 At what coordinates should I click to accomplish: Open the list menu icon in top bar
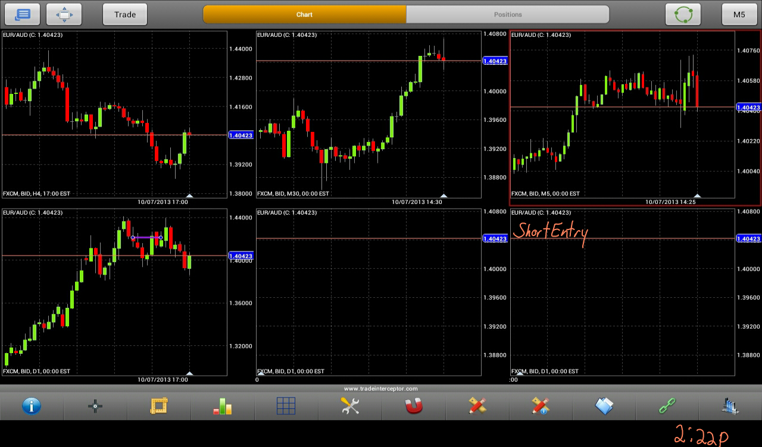(23, 14)
